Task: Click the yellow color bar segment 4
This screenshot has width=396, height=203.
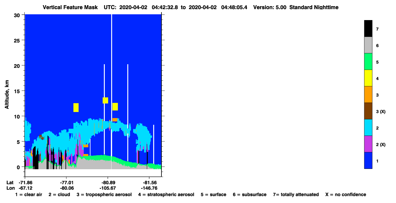Action: pyautogui.click(x=368, y=78)
